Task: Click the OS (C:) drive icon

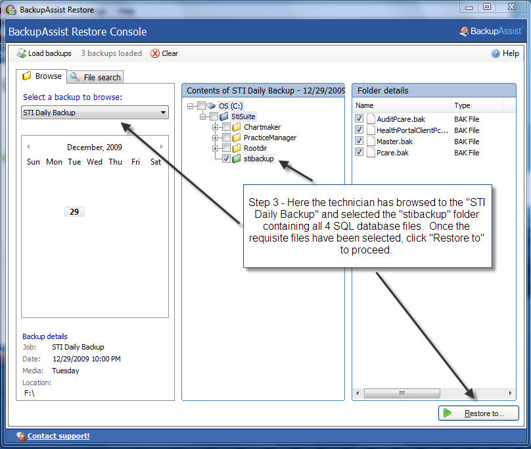Action: point(211,106)
